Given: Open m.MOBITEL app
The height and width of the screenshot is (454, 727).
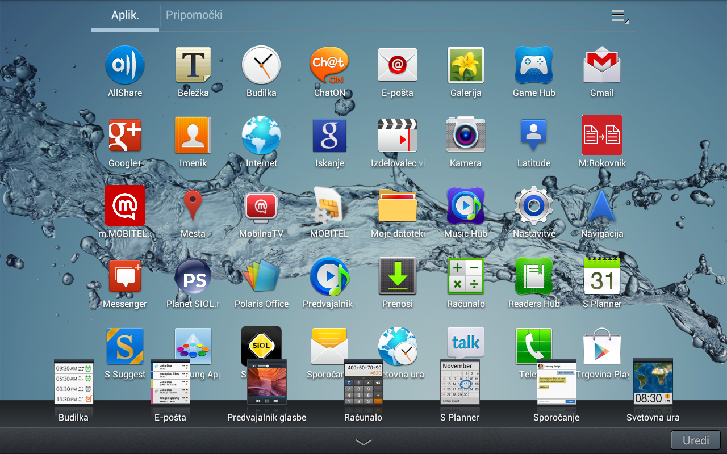Looking at the screenshot, I should 125,205.
